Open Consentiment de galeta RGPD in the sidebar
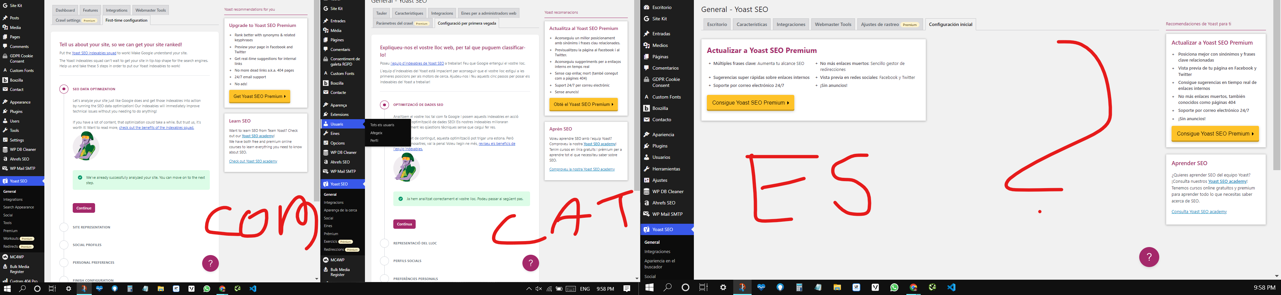1281x295 pixels. coord(345,62)
